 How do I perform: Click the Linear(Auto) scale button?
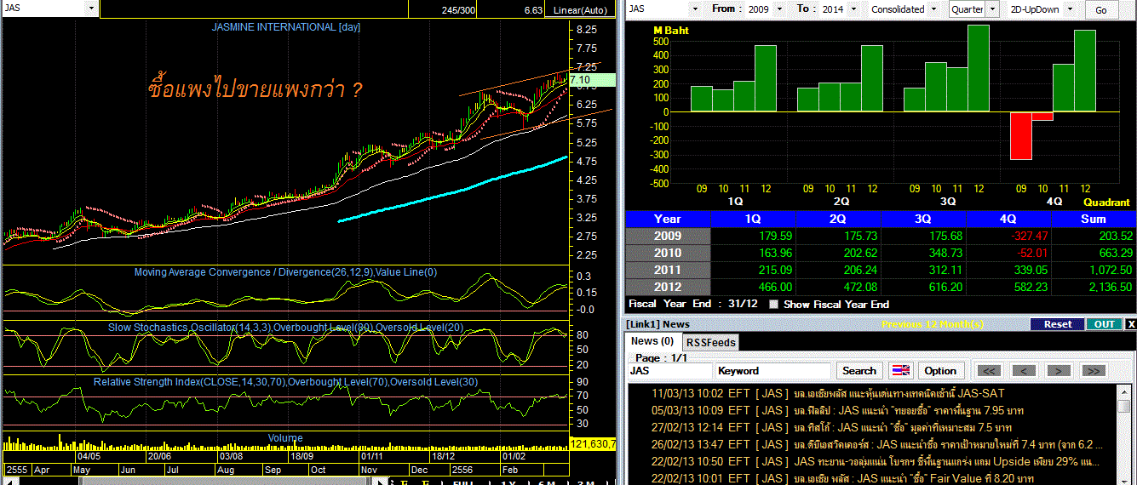(x=581, y=9)
